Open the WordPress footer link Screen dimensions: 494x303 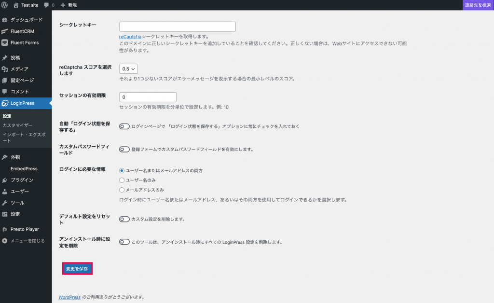69,297
